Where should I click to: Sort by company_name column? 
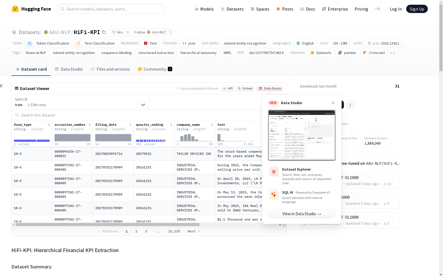tap(212, 125)
